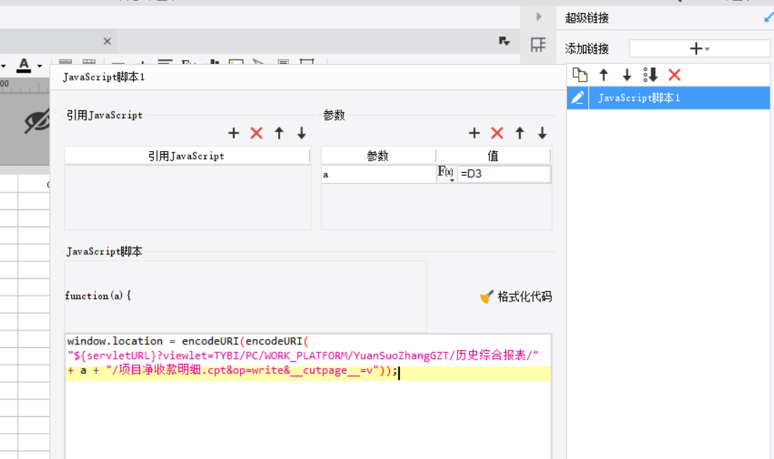Delete selected hyperlink with red X
The height and width of the screenshot is (459, 774).
[675, 75]
